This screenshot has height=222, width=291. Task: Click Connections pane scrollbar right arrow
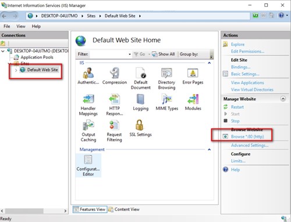pos(65,211)
